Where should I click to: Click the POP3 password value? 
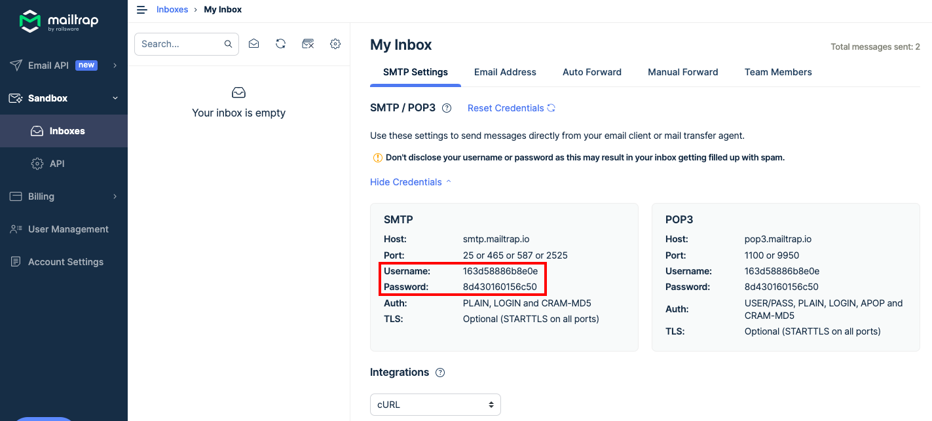781,287
